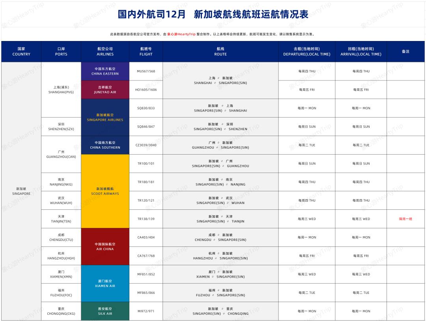Click the CHONGQING(CKG) port cell
This screenshot has height=321, width=426.
(61, 311)
